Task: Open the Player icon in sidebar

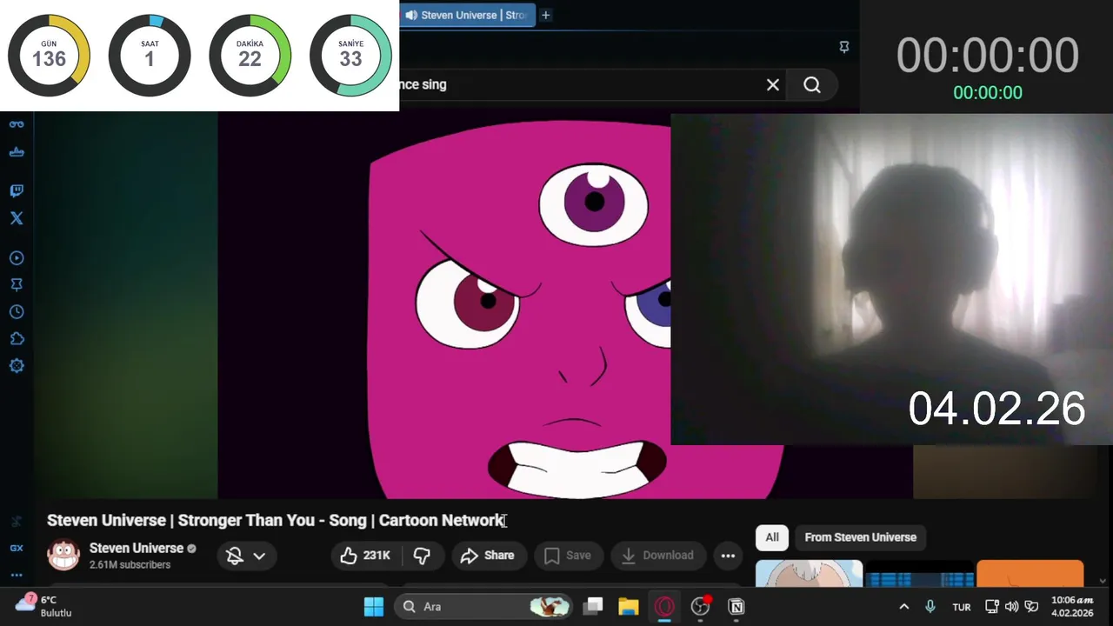Action: [17, 258]
